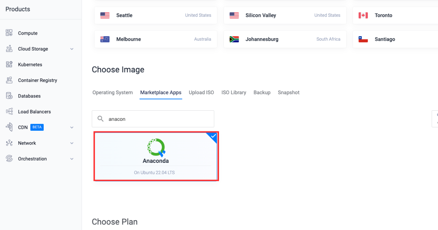Expand the Cloud Storage submenu

coord(72,49)
